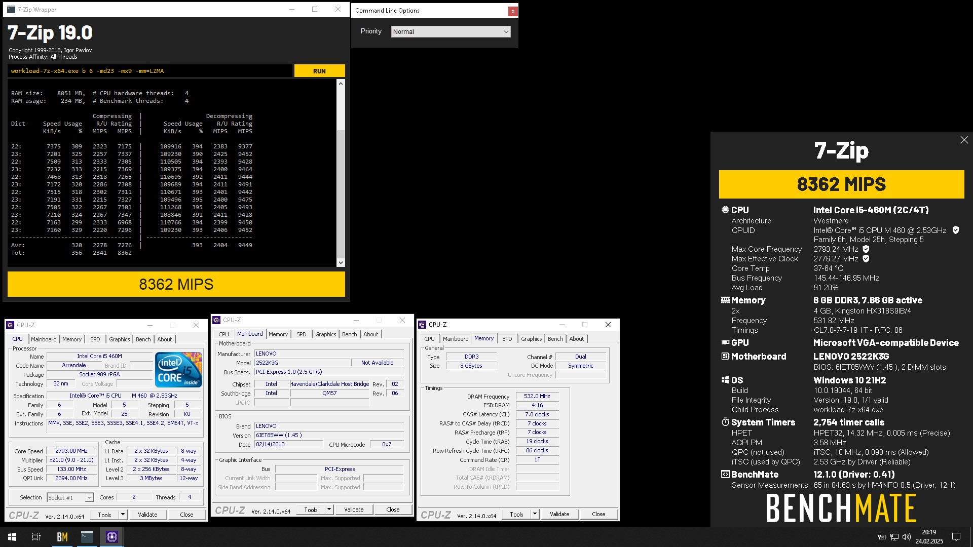Click the Memory module icon in BenchMate panel

click(x=725, y=300)
